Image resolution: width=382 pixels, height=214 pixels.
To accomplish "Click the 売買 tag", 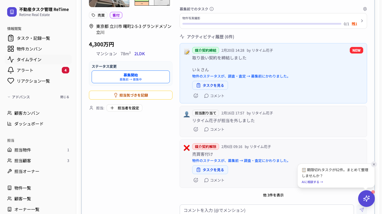I will pyautogui.click(x=98, y=15).
